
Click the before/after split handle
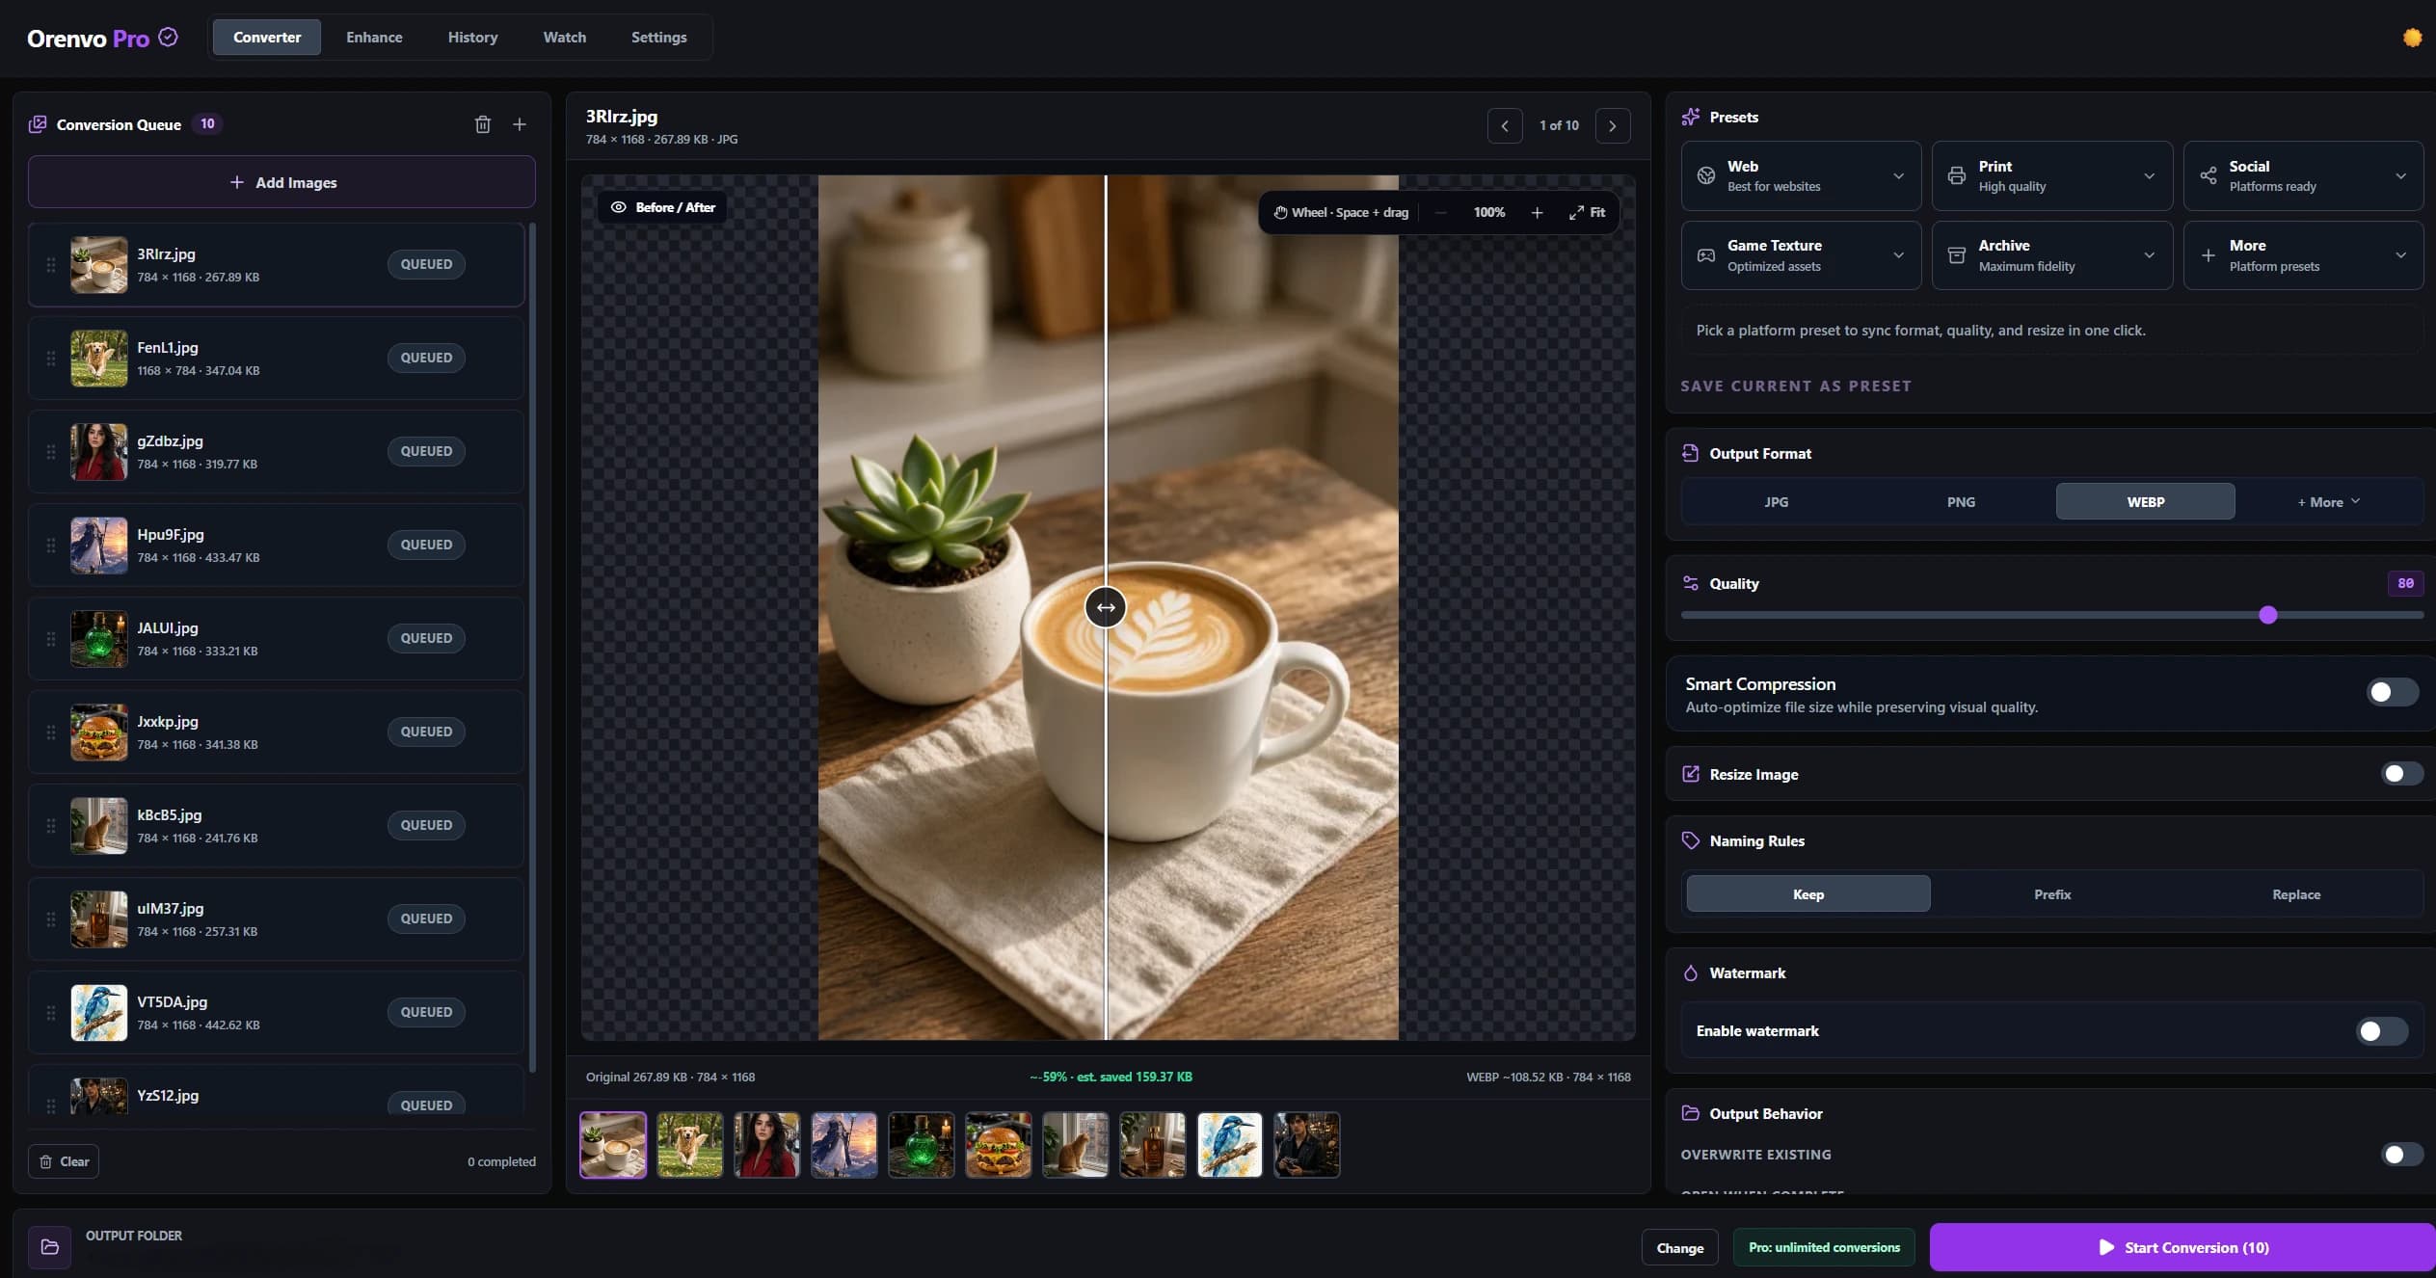pyautogui.click(x=1106, y=607)
